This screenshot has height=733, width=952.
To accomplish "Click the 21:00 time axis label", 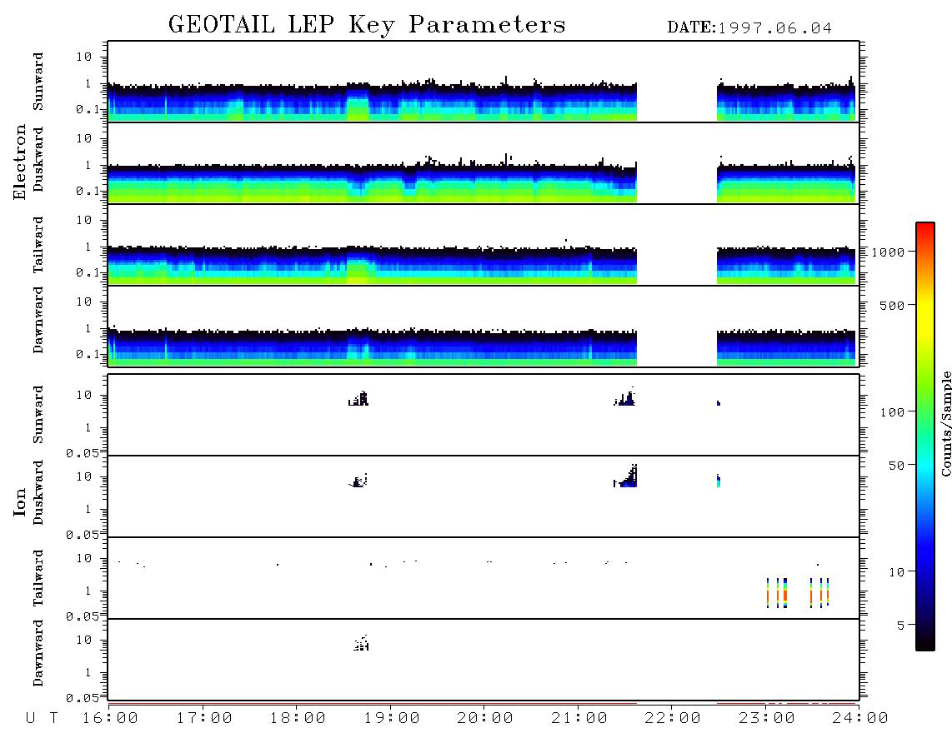I will [x=579, y=718].
